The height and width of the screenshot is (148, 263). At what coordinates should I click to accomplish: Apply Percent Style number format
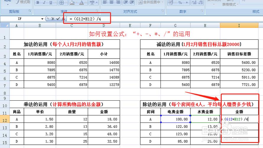tap(180, 2)
